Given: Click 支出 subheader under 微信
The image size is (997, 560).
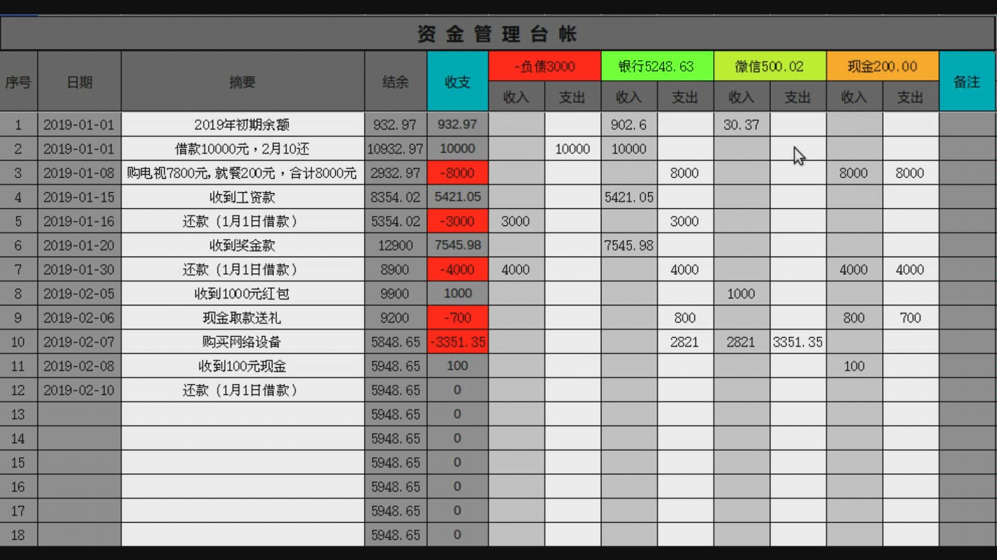Looking at the screenshot, I should click(x=798, y=97).
